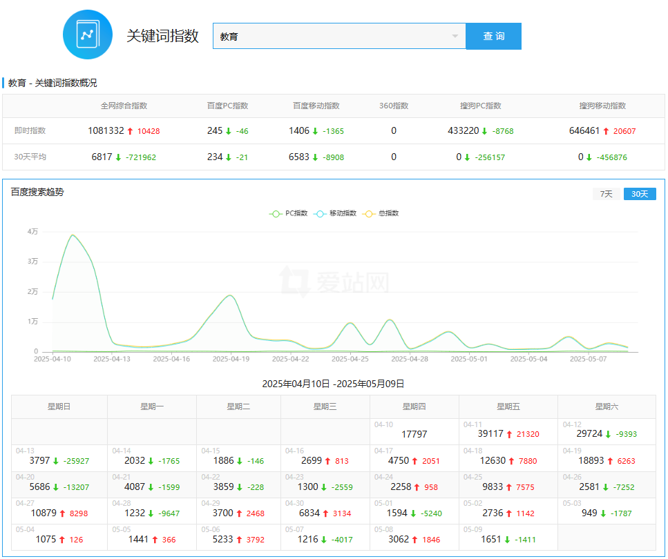Click the keyword input field containing 教育

(x=332, y=37)
